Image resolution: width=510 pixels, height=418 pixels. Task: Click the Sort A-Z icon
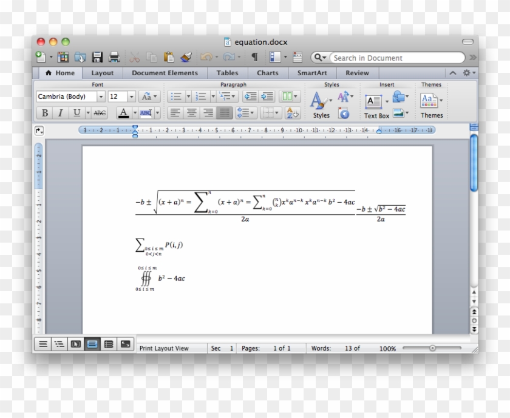[292, 113]
